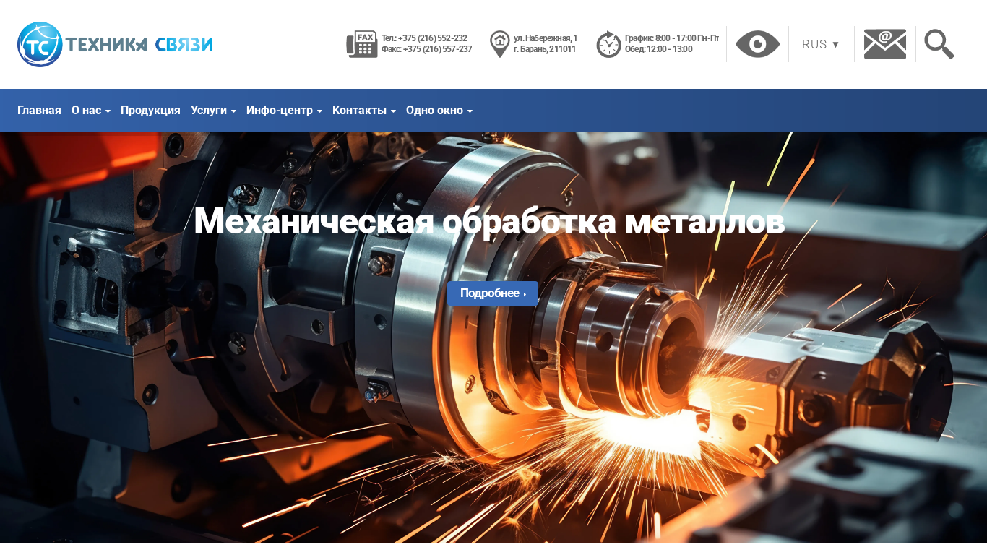
Task: Click the График: 8:00 - 17:00 text
Action: point(672,38)
